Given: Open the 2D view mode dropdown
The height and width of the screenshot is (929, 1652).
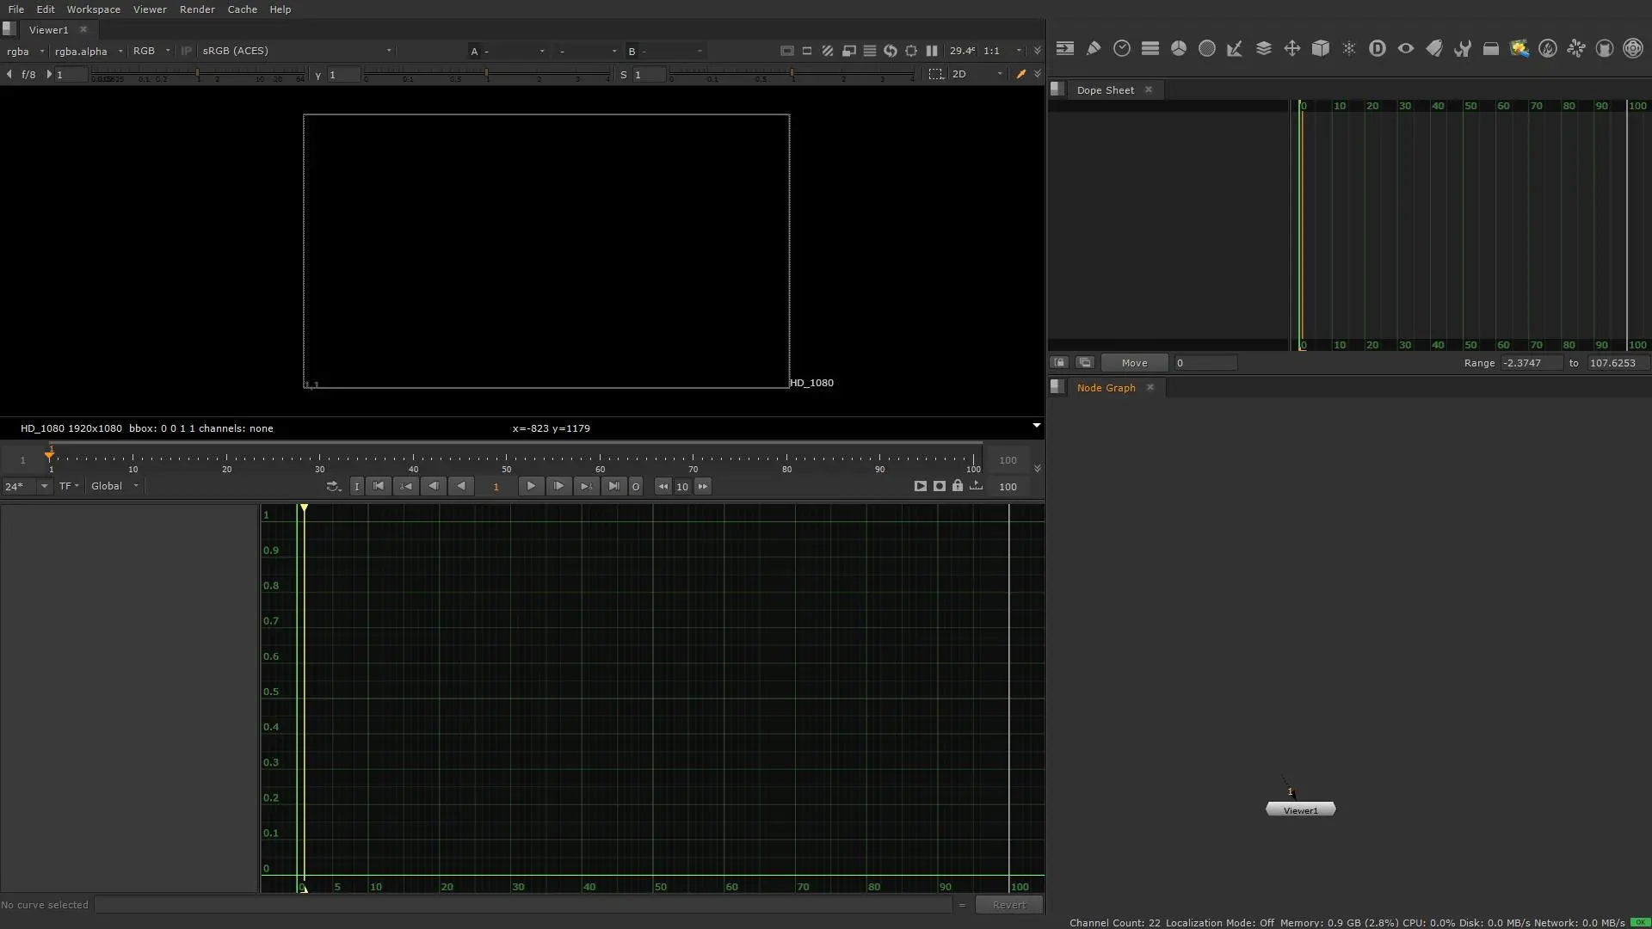Looking at the screenshot, I should (x=977, y=75).
